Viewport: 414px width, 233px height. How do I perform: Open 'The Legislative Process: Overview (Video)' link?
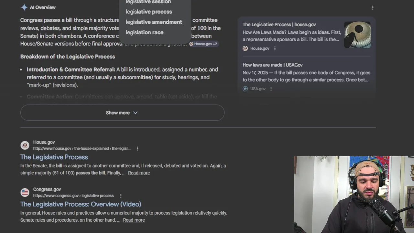(81, 204)
